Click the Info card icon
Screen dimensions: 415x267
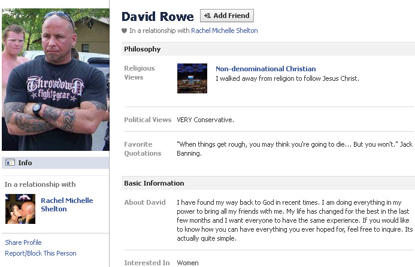tap(10, 162)
